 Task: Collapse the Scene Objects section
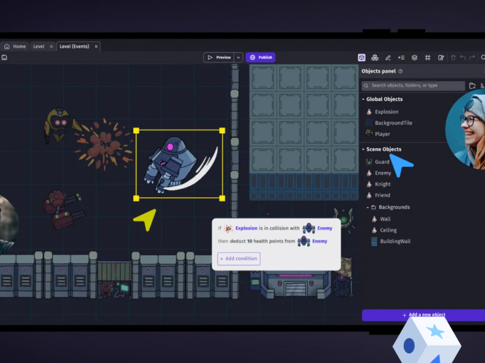point(363,149)
